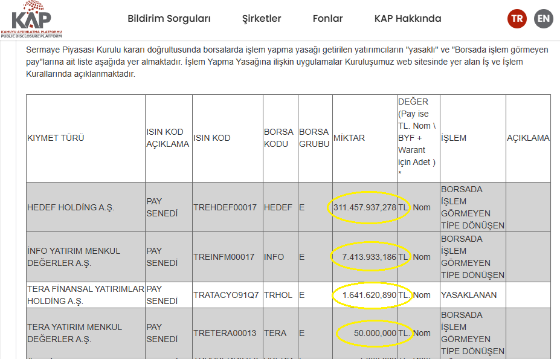
Task: Click the INFO borsa kodu cell
Action: pyautogui.click(x=280, y=257)
